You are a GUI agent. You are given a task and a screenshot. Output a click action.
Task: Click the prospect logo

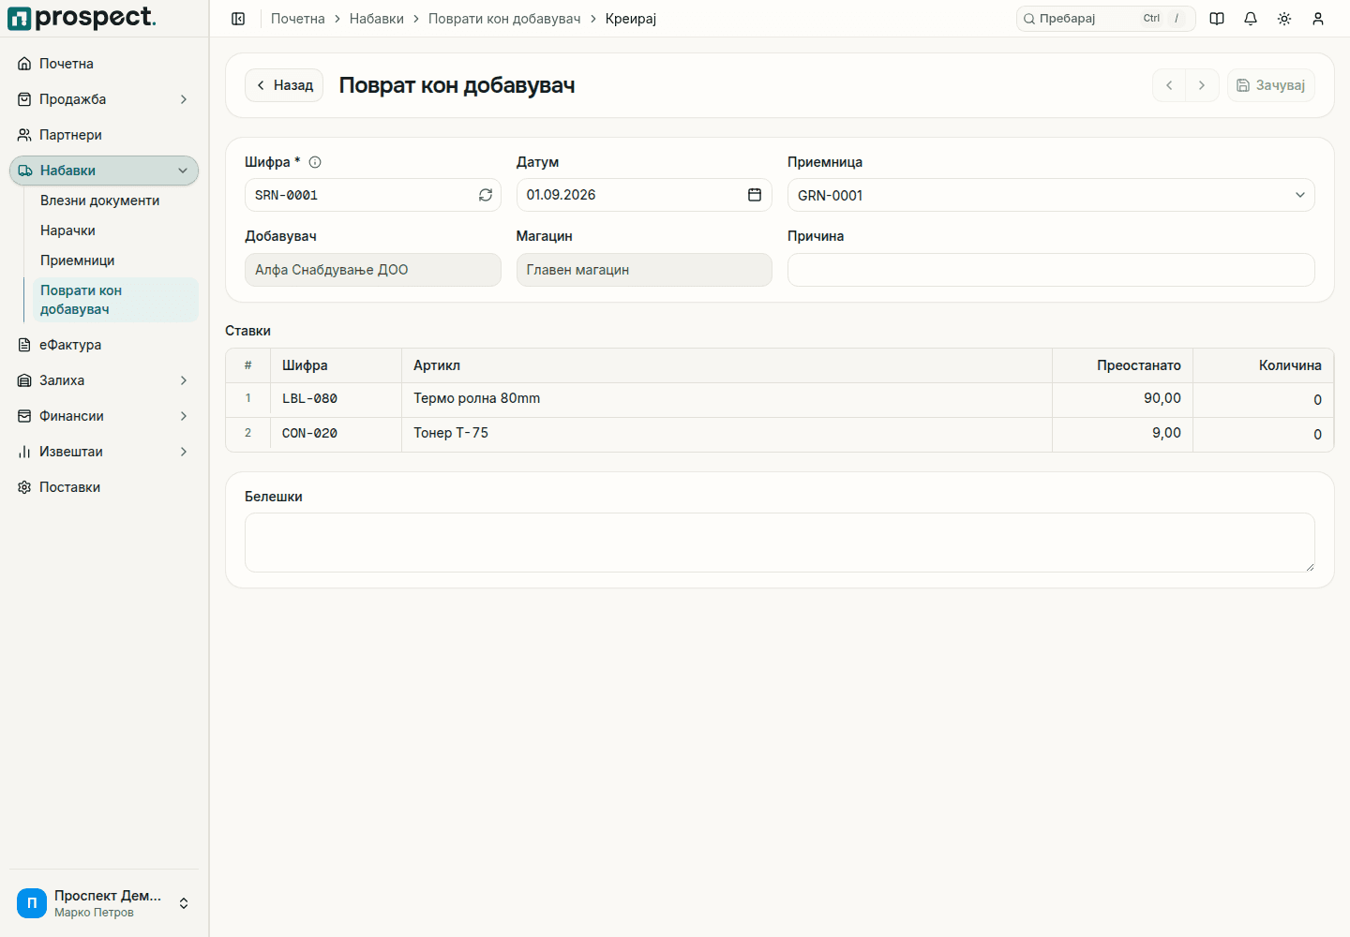pyautogui.click(x=82, y=18)
